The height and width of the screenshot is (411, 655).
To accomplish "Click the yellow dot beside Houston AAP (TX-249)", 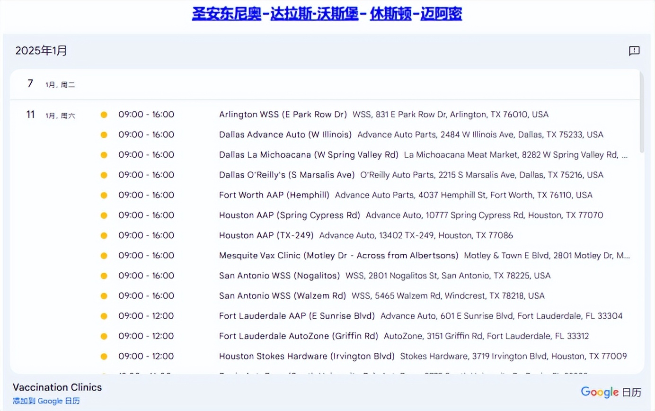I will (104, 235).
